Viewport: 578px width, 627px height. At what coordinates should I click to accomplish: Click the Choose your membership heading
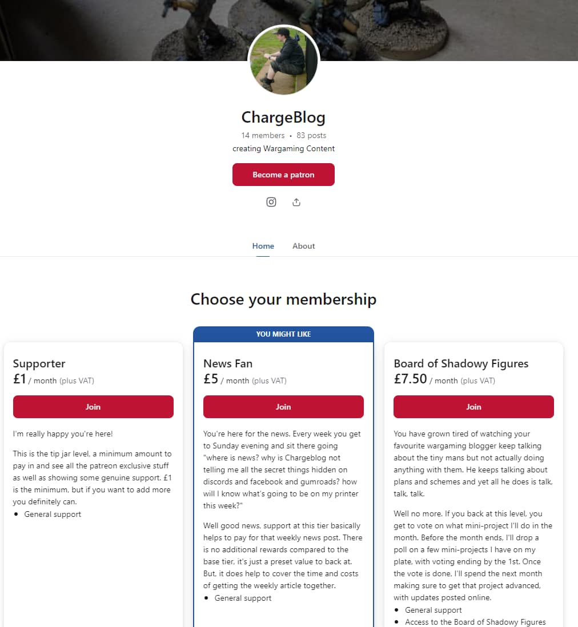[283, 299]
